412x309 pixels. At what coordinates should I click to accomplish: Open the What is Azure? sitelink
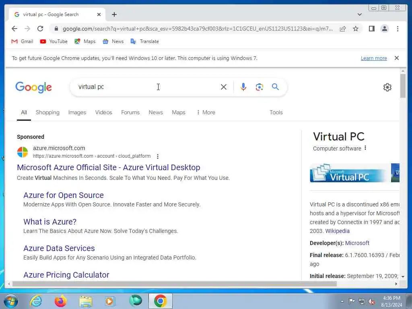click(x=50, y=222)
